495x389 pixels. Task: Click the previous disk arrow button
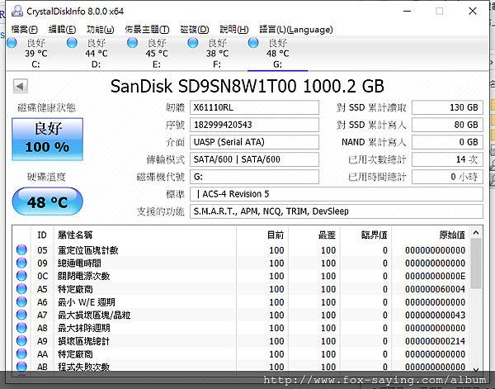20,86
